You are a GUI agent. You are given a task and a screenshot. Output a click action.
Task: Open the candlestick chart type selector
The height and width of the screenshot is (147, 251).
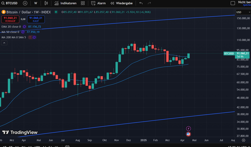46,3
